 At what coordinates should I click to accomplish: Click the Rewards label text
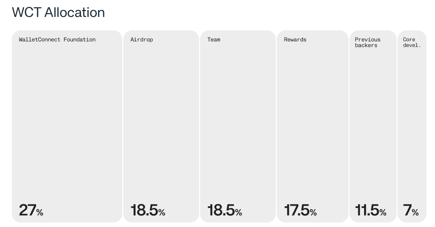(295, 40)
